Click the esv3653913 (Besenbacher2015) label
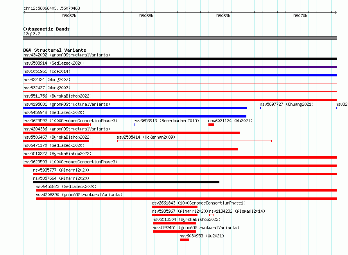348x255 pixels. coord(166,121)
